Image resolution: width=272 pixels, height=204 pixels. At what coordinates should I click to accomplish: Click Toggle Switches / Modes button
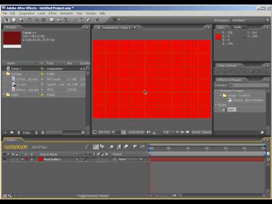pos(93,196)
